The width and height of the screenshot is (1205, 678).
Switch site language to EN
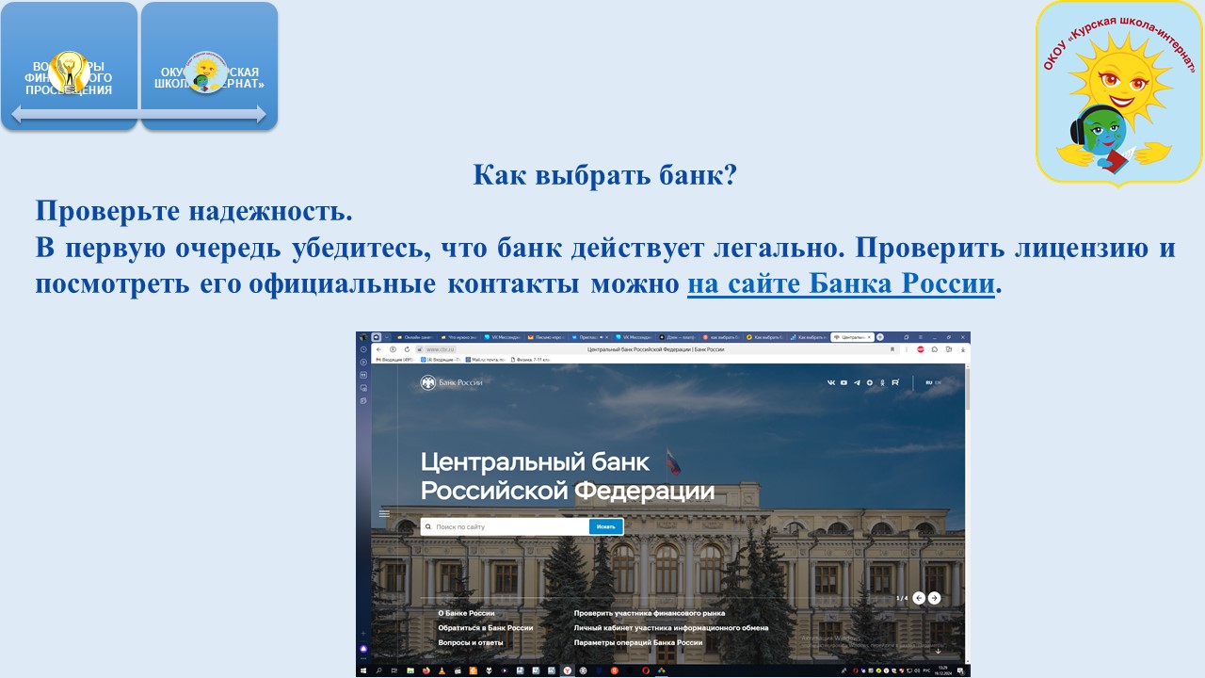[x=938, y=382]
